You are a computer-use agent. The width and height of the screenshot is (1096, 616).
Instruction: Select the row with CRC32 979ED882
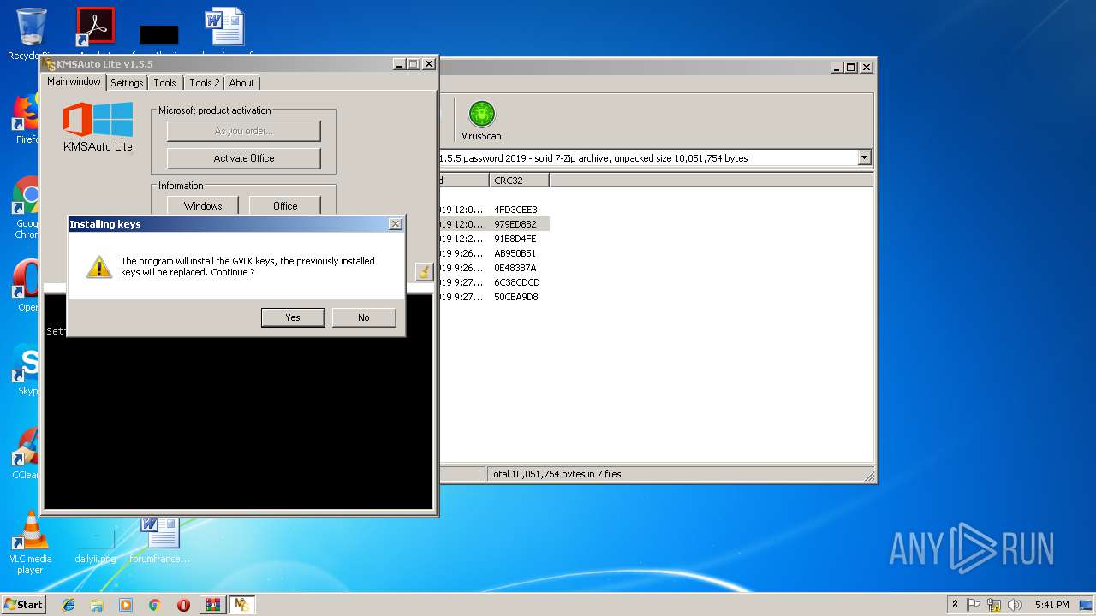click(x=515, y=224)
